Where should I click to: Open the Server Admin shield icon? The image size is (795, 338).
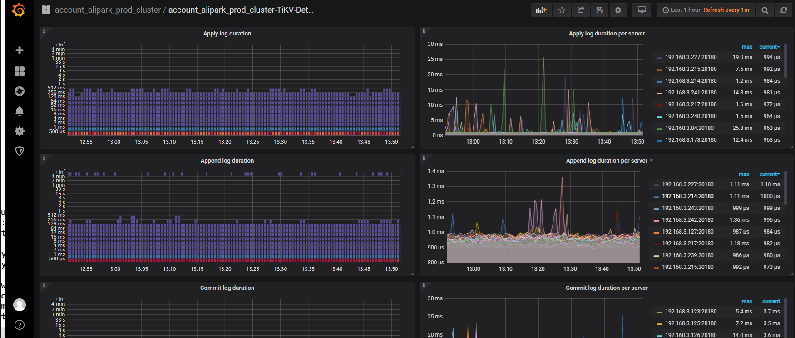click(x=20, y=151)
